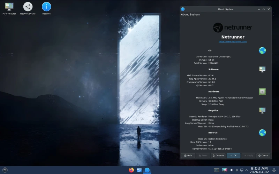Open the volume control in tray
This screenshot has width=279, height=174.
(232, 170)
